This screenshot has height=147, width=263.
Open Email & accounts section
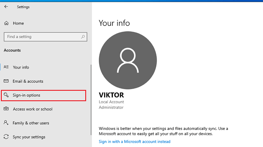click(x=28, y=81)
